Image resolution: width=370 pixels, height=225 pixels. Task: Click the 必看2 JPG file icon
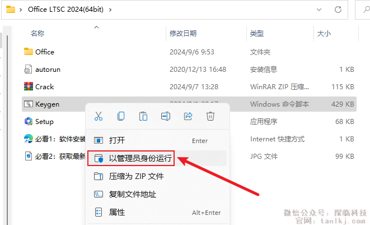[29, 156]
